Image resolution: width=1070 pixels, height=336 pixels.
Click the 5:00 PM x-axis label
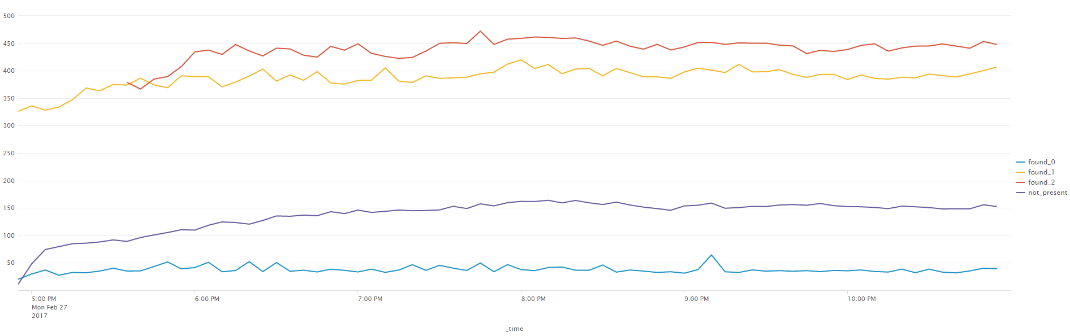44,299
